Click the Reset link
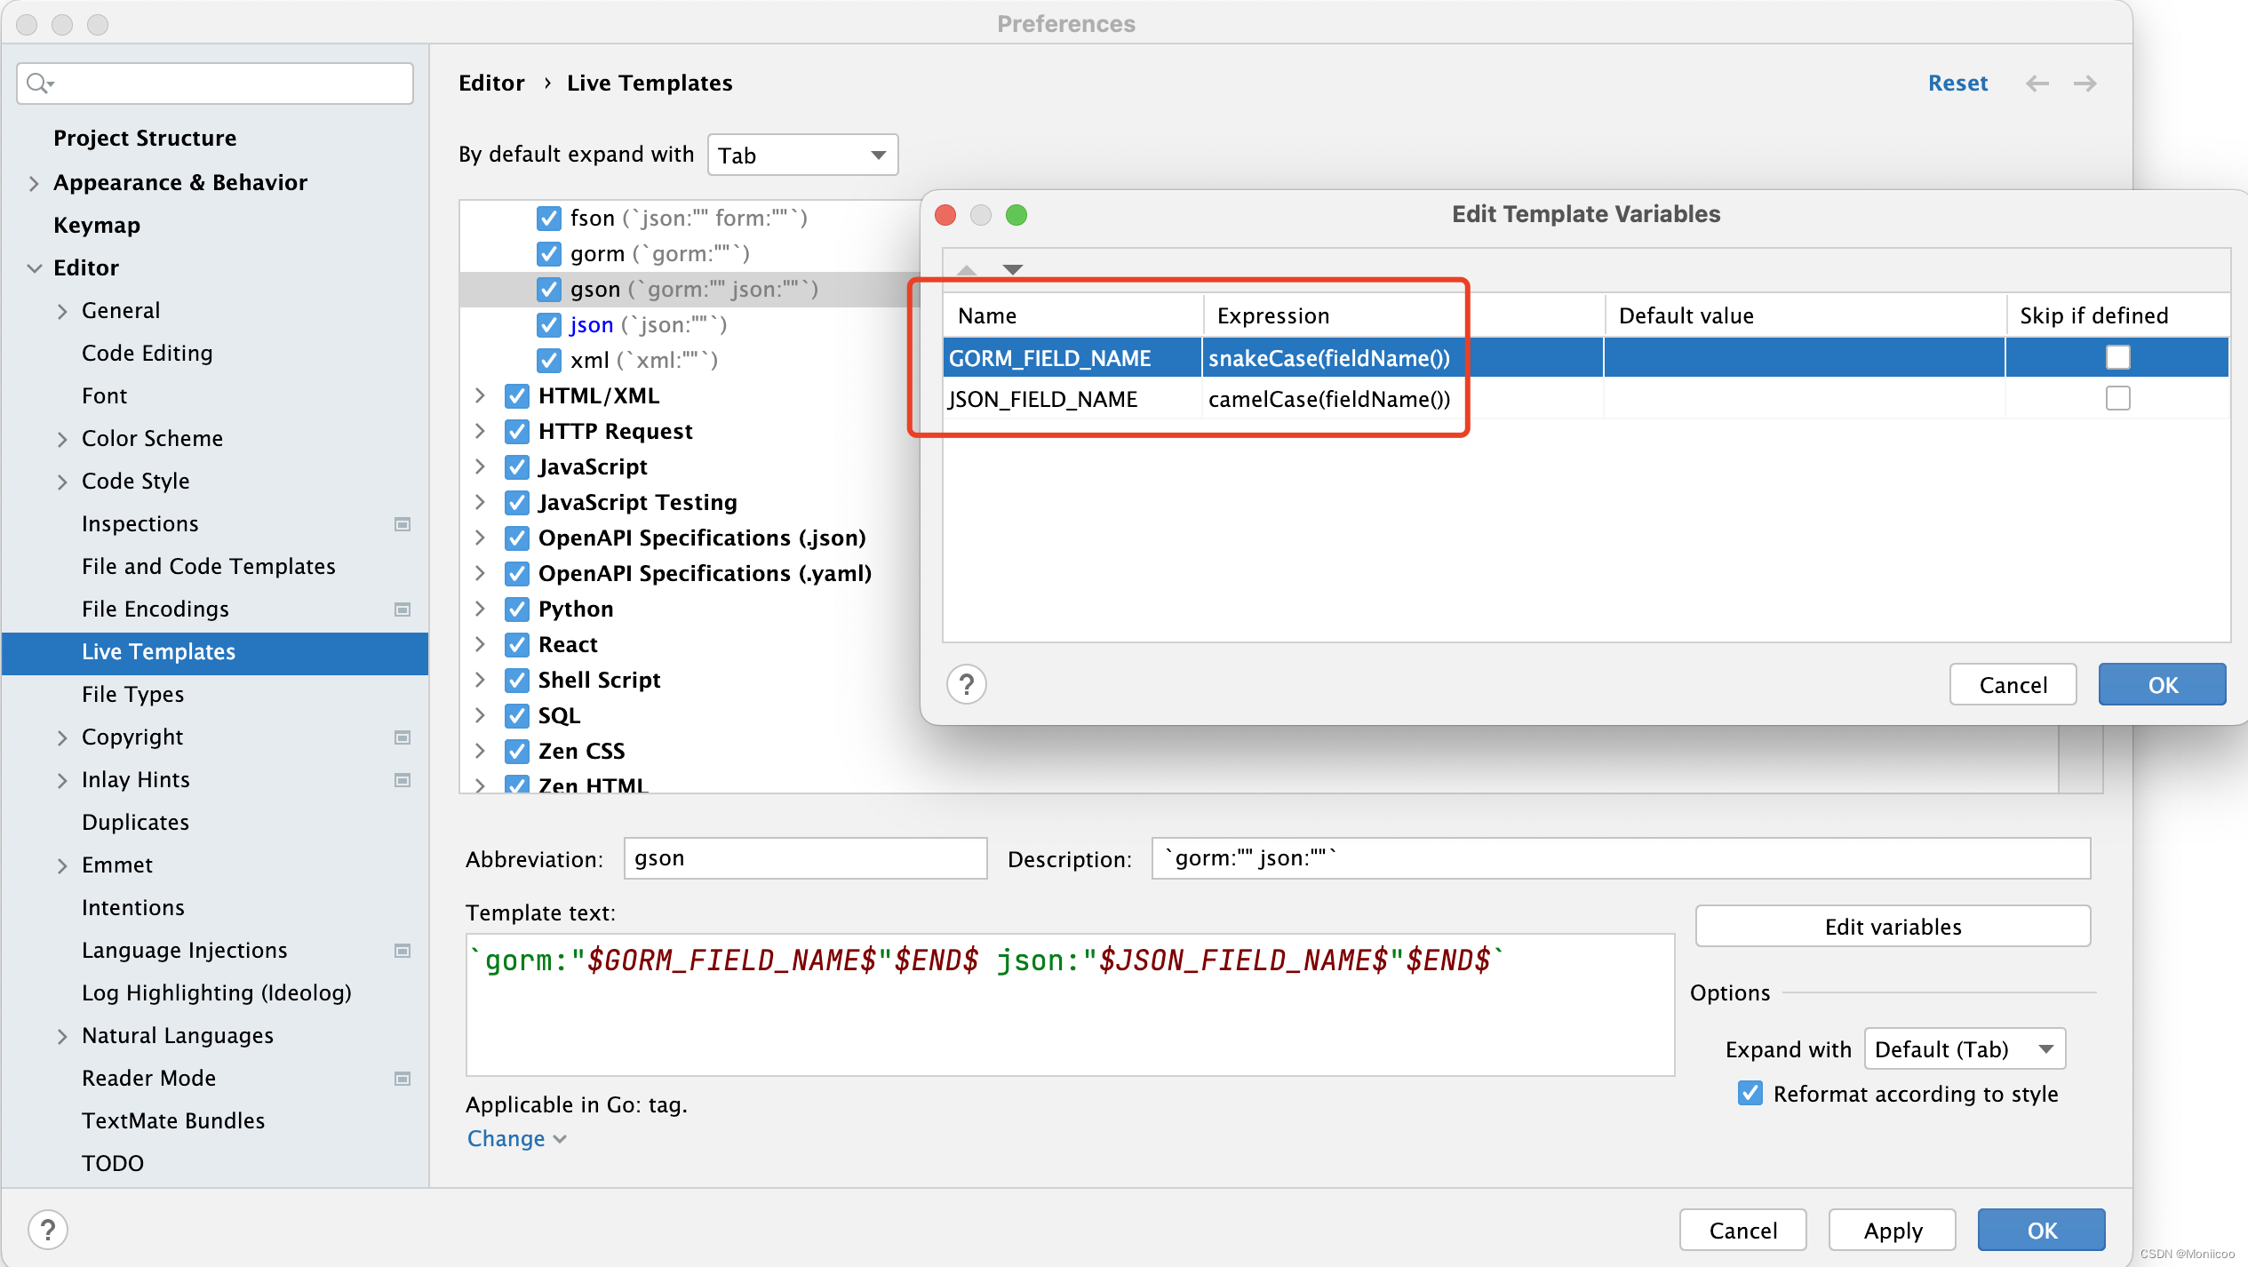Viewport: 2248px width, 1267px height. click(1957, 84)
